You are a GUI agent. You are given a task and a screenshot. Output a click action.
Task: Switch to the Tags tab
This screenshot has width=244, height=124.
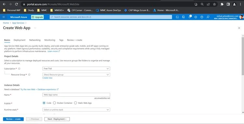tap(61, 40)
